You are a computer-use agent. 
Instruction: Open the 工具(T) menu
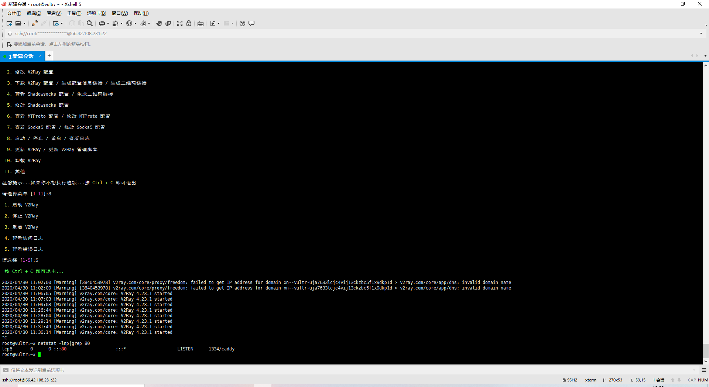74,13
